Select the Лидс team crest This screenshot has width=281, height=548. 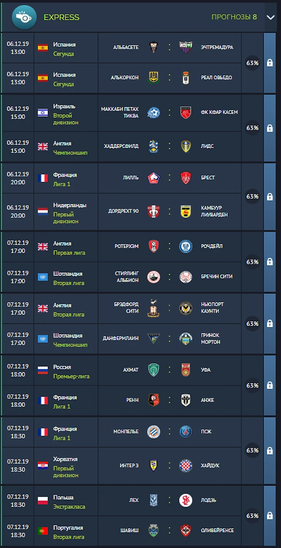click(186, 146)
